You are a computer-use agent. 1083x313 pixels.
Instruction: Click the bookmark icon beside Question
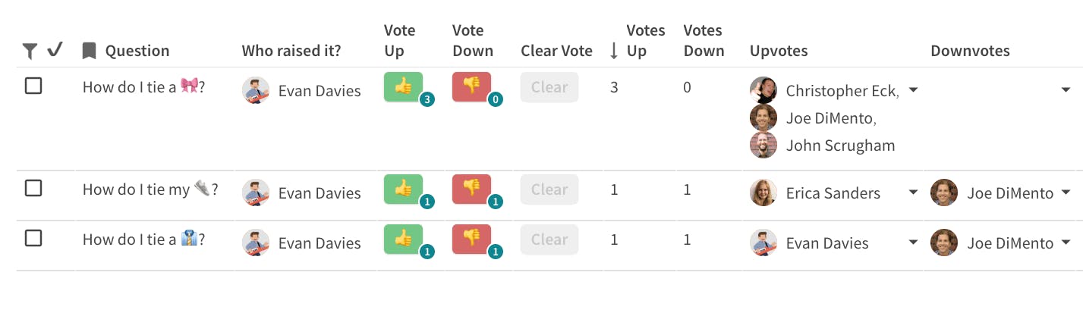(x=89, y=51)
